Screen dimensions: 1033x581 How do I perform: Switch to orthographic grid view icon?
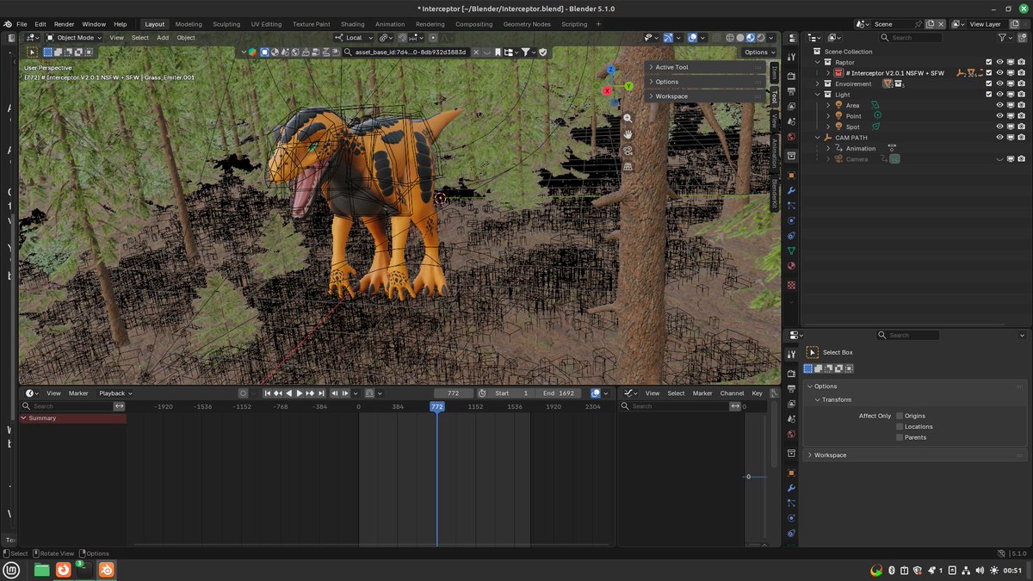click(628, 166)
